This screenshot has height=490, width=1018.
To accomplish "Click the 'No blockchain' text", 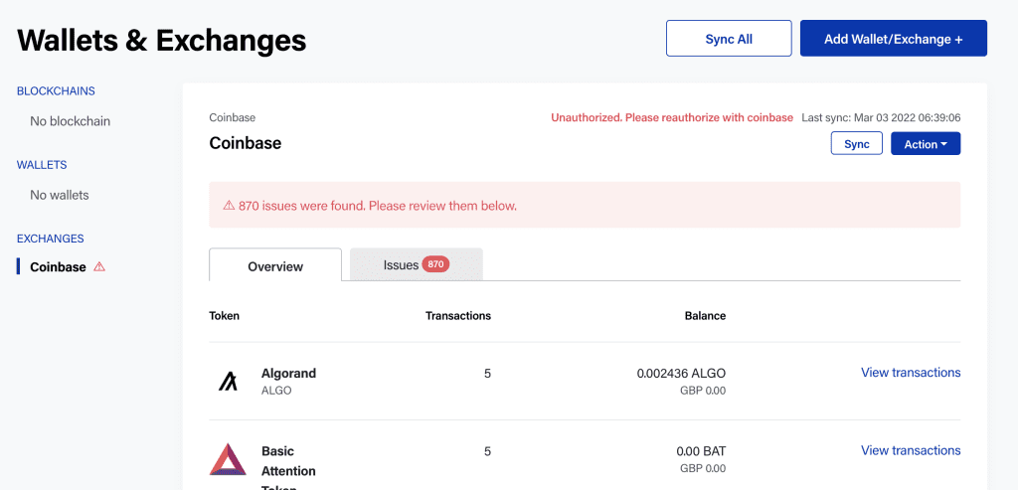I will [x=71, y=121].
